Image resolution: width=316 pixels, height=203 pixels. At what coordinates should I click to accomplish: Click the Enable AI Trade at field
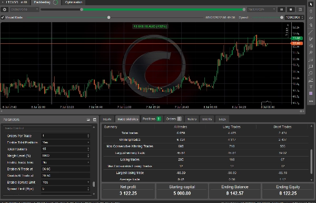[65, 169]
